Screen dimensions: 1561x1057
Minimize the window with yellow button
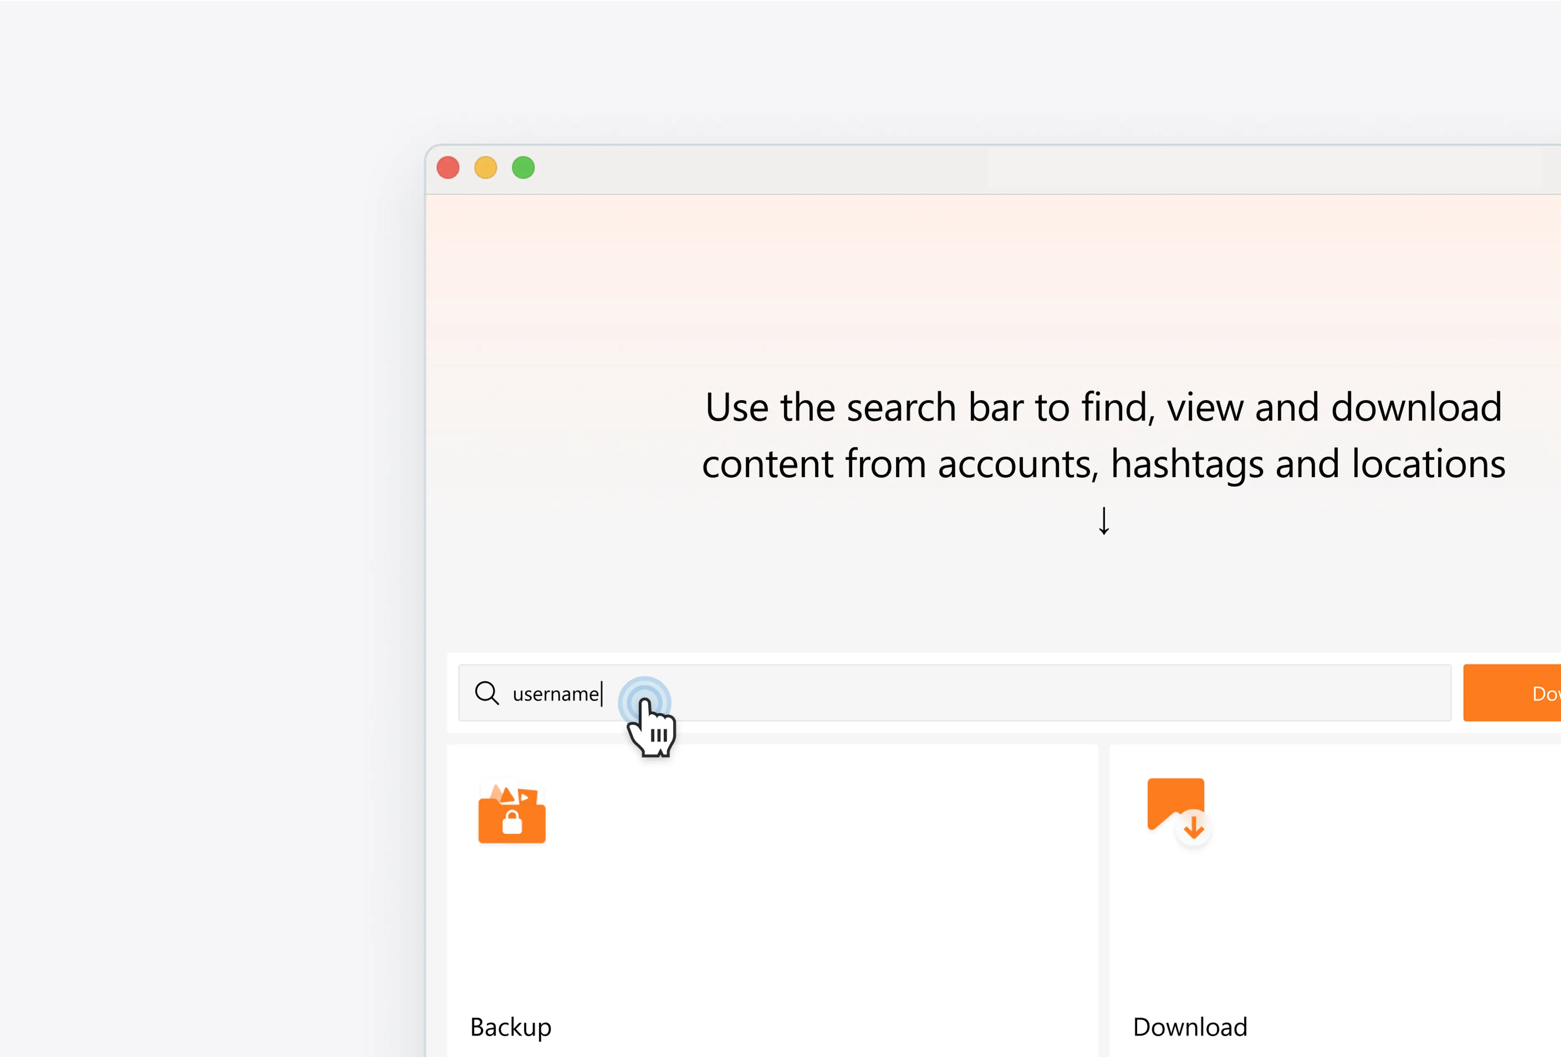coord(486,167)
